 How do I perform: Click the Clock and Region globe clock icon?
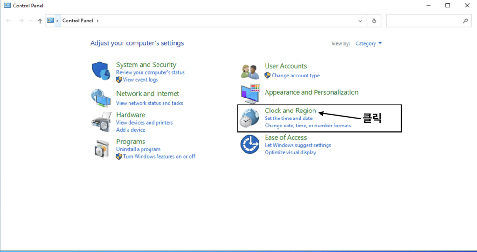[x=249, y=118]
